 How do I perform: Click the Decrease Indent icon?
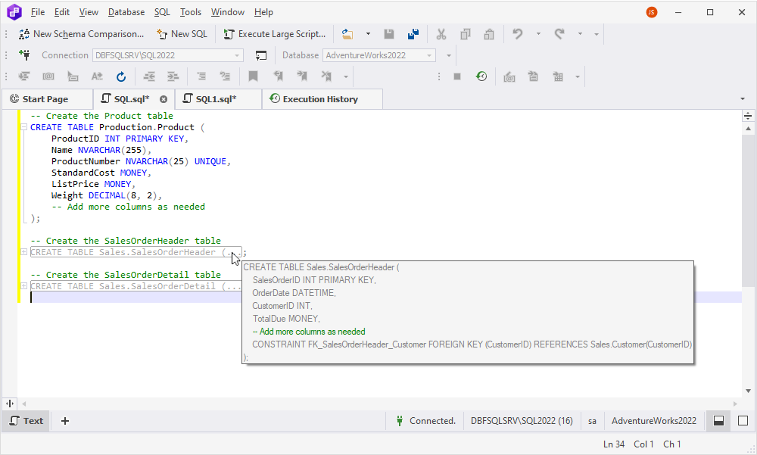coord(149,76)
